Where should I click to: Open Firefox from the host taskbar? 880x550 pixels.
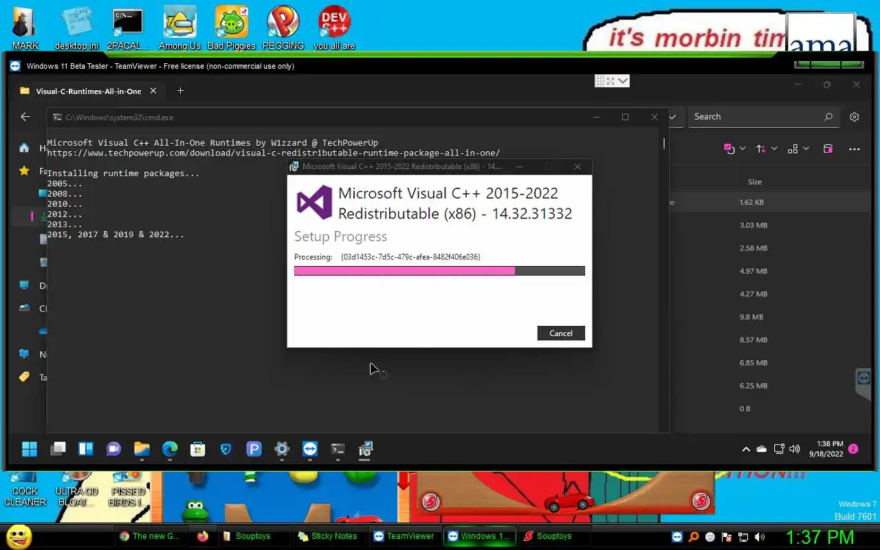coord(203,536)
